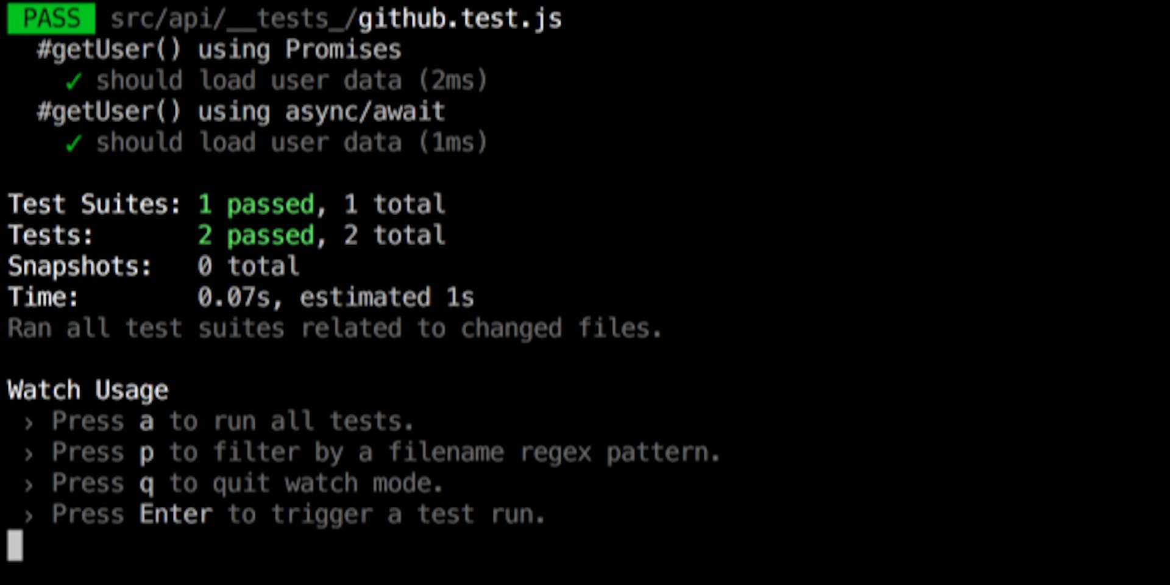
Task: Click the '0 total' Snapshots value
Action: pyautogui.click(x=248, y=266)
